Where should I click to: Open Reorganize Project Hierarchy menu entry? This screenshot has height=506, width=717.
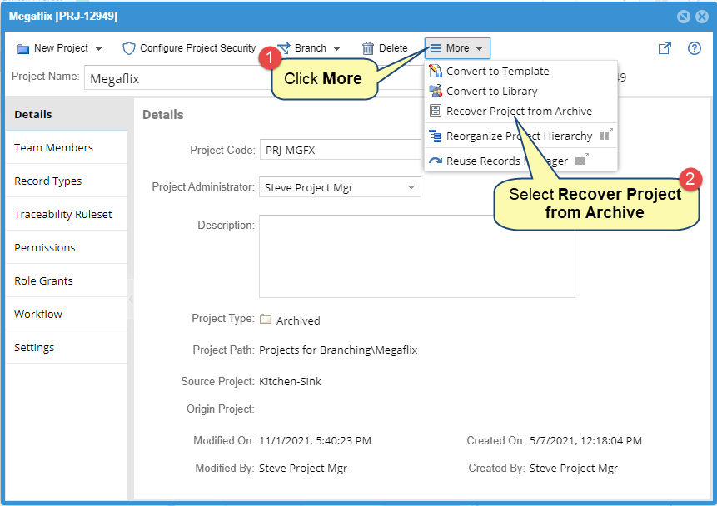520,136
